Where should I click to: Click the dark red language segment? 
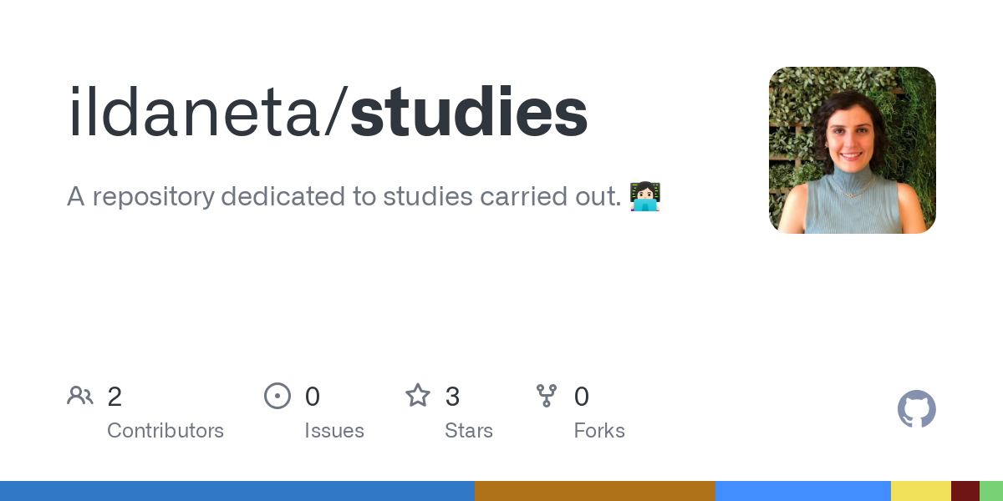coord(965,491)
